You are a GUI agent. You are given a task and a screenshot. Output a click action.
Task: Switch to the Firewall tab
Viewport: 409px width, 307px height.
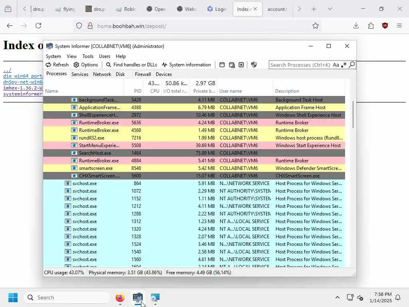click(x=143, y=74)
